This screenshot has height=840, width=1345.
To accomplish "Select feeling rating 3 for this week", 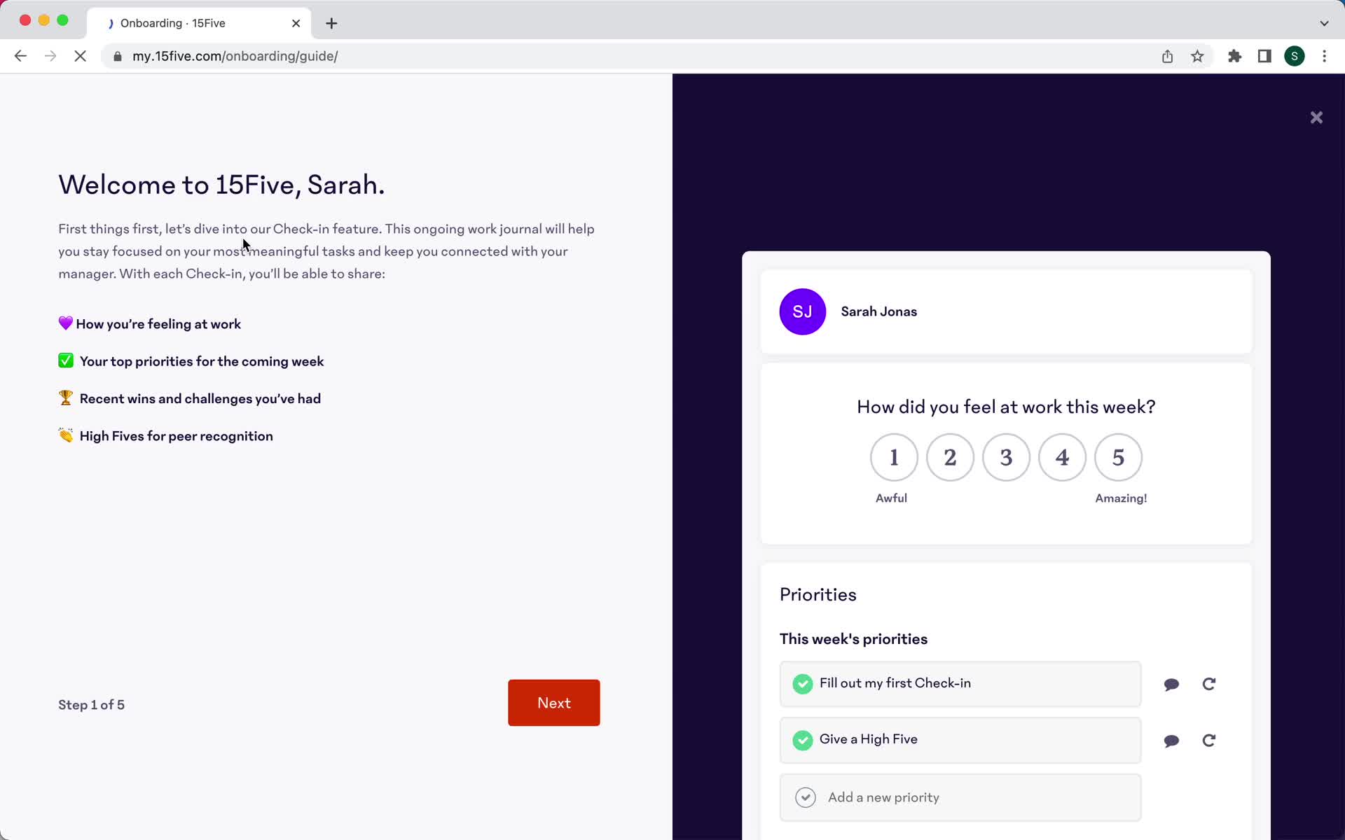I will point(1006,457).
